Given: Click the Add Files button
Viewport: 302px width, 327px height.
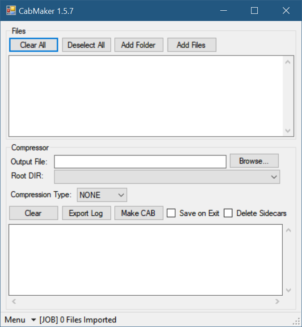Looking at the screenshot, I should pyautogui.click(x=191, y=45).
